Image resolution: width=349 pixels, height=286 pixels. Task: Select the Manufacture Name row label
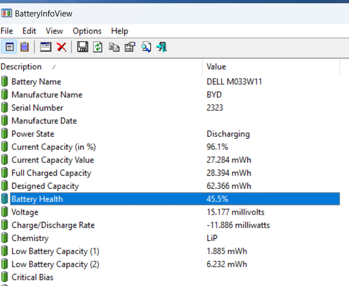tap(47, 94)
